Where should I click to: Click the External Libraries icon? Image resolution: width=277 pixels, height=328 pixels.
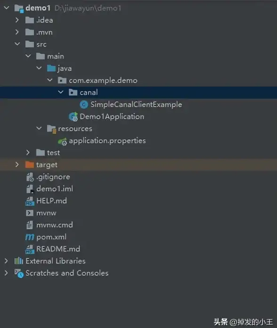tap(18, 261)
